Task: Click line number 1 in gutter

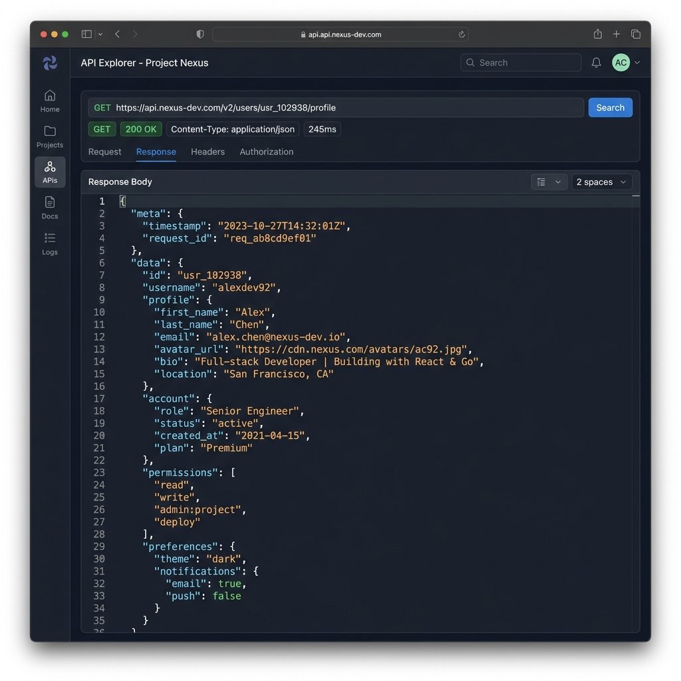Action: click(102, 201)
